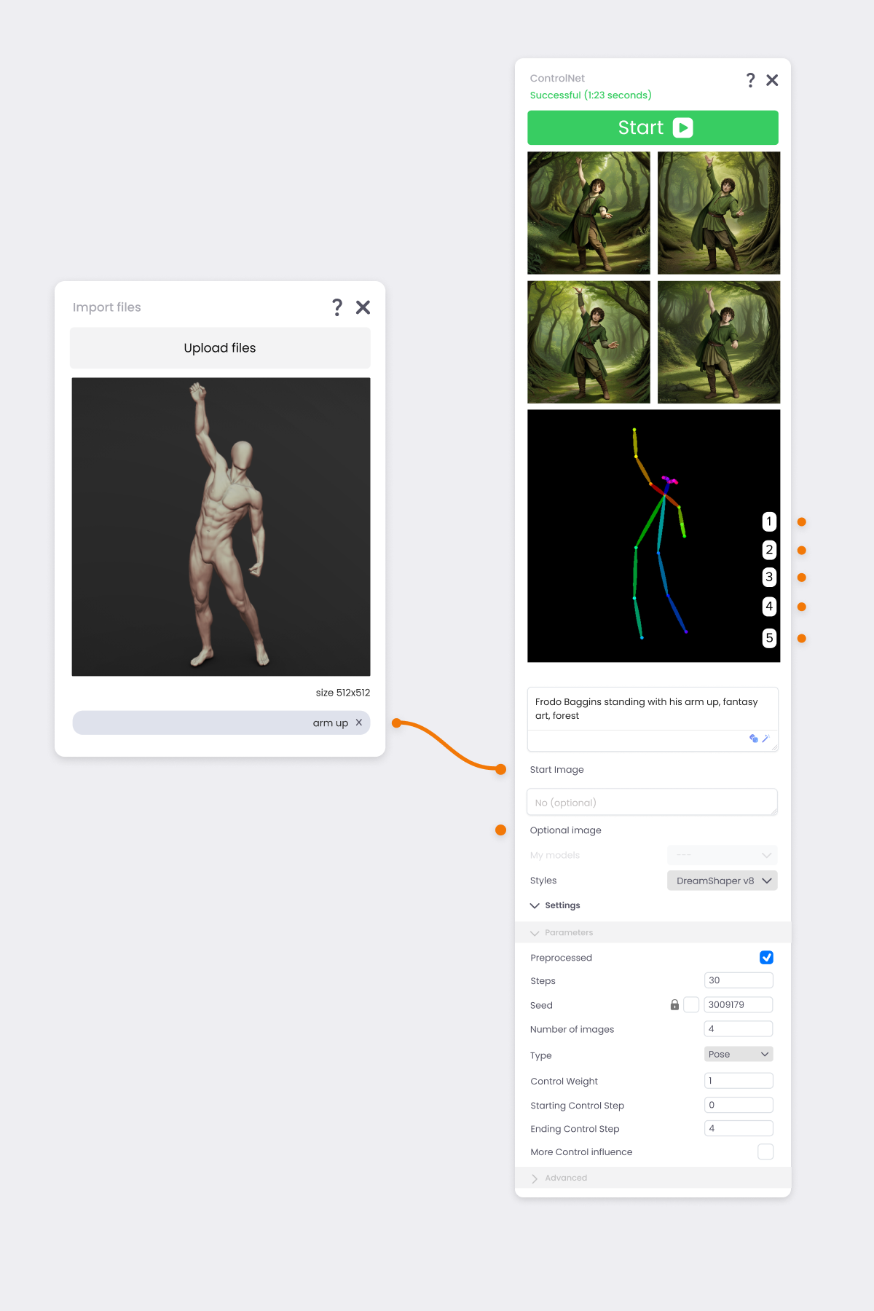Select the top-left generated forest image
Screen dimensions: 874x1311
coord(588,213)
